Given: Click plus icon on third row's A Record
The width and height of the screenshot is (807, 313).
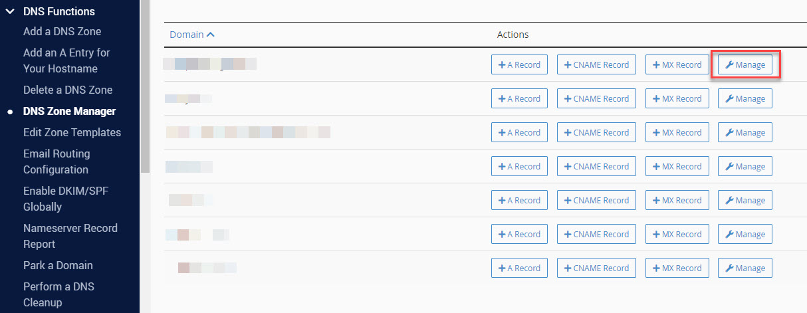Looking at the screenshot, I should 502,133.
